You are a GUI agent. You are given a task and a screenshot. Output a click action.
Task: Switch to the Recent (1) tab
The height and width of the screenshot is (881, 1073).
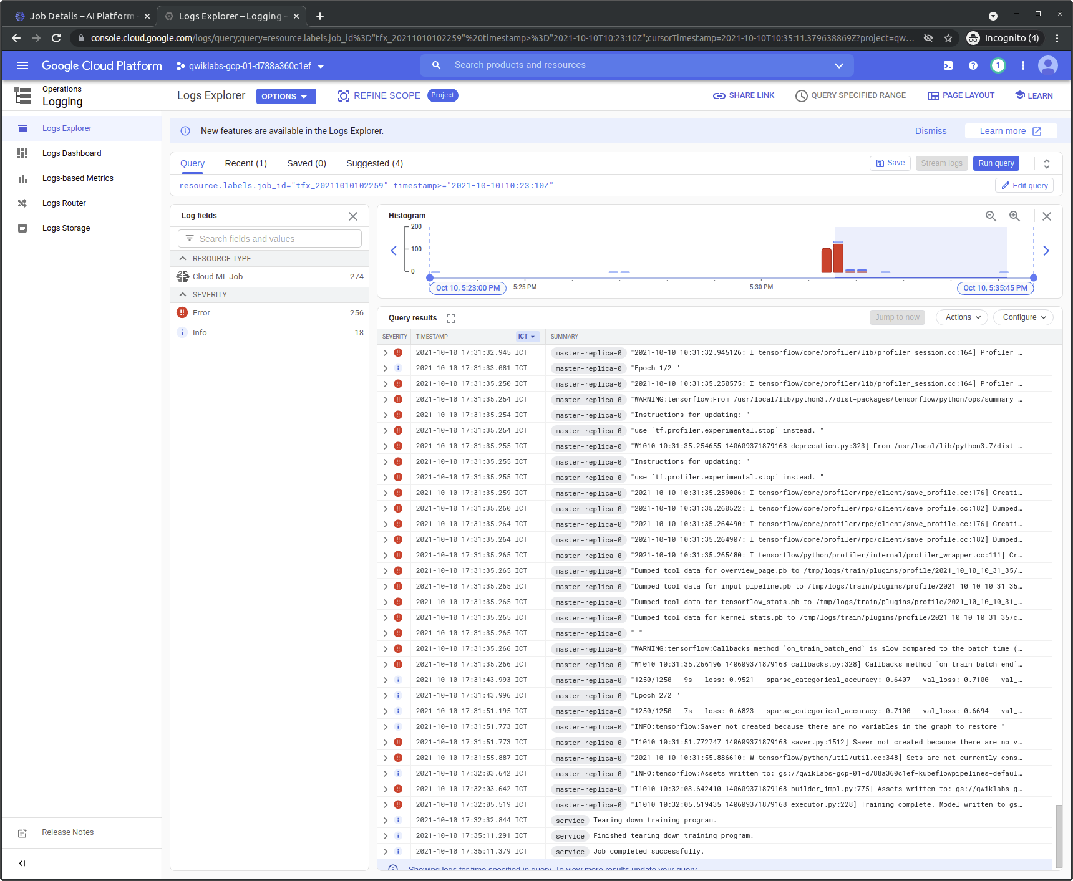tap(246, 163)
